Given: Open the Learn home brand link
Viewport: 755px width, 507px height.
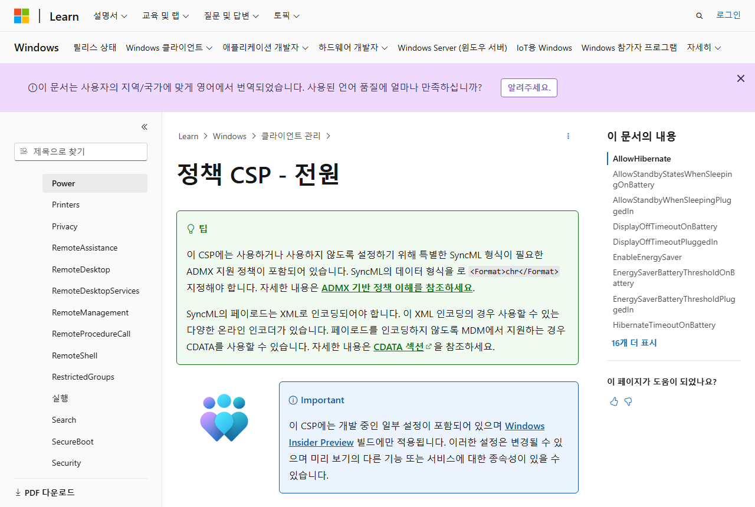Looking at the screenshot, I should coord(64,16).
